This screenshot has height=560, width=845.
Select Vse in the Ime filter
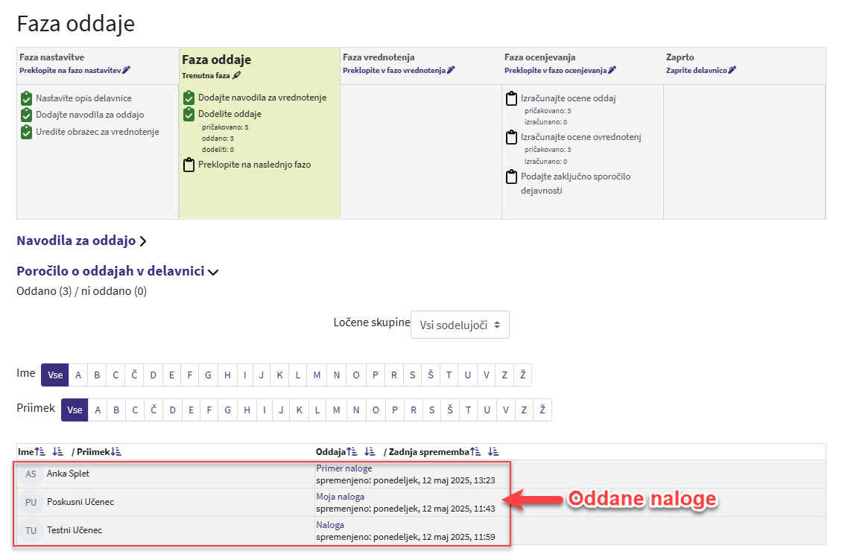pyautogui.click(x=55, y=375)
